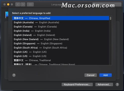
Task: Select Chinese, Traditional language
Action: coord(61,60)
